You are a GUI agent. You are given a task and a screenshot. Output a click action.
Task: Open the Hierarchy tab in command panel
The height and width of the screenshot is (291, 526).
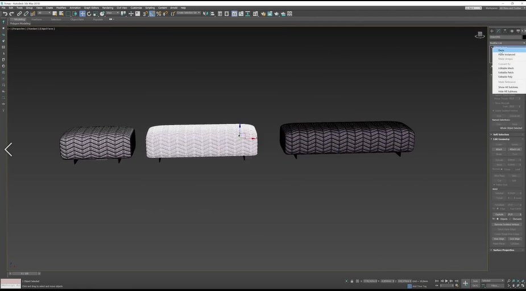coord(505,31)
